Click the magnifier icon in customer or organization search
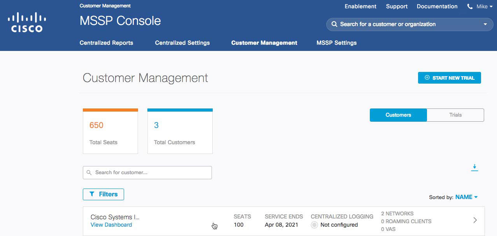 (x=334, y=24)
